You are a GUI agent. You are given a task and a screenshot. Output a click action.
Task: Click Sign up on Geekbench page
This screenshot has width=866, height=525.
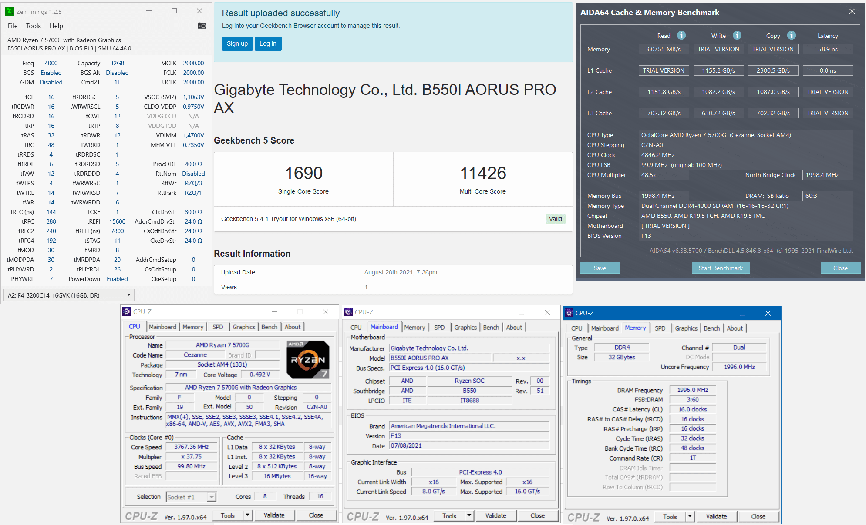237,43
